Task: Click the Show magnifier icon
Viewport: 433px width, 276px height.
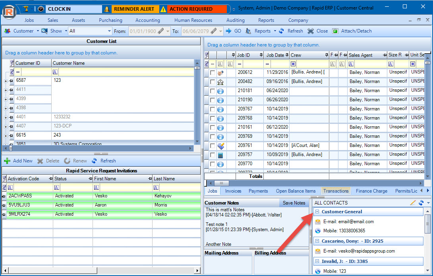Action: tap(44, 31)
